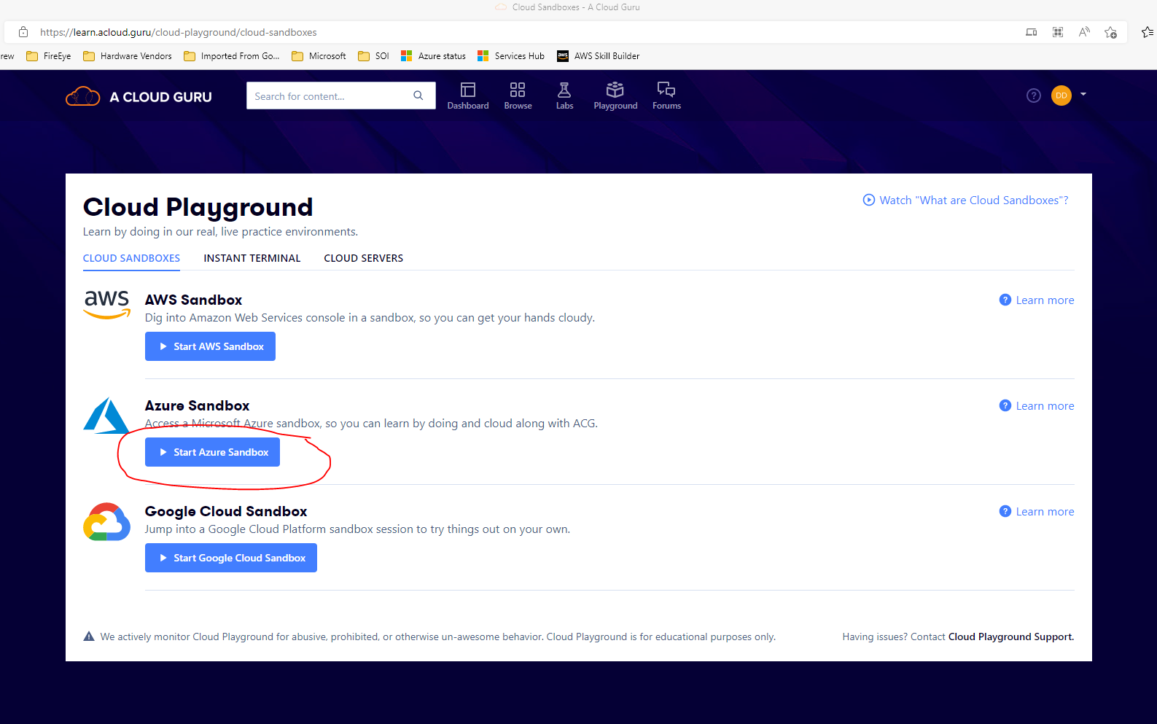Screen dimensions: 1157x724
Task: Open the Imported From Go... bookmarks folder
Action: click(x=232, y=56)
